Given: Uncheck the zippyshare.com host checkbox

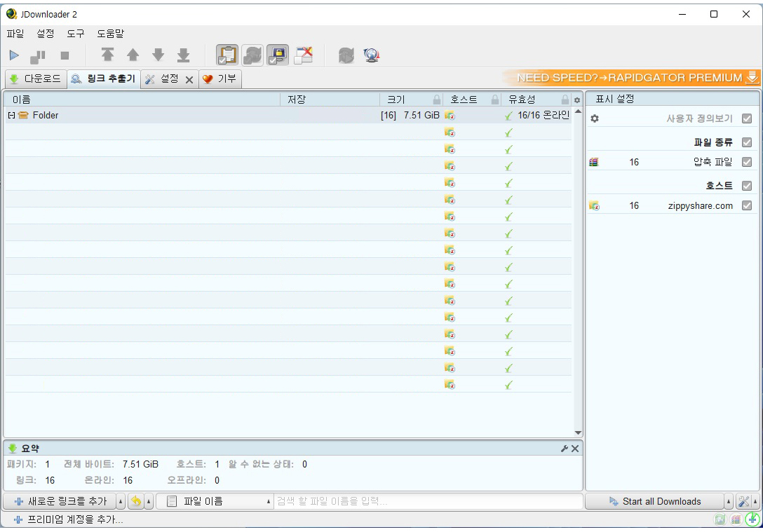Looking at the screenshot, I should [747, 205].
